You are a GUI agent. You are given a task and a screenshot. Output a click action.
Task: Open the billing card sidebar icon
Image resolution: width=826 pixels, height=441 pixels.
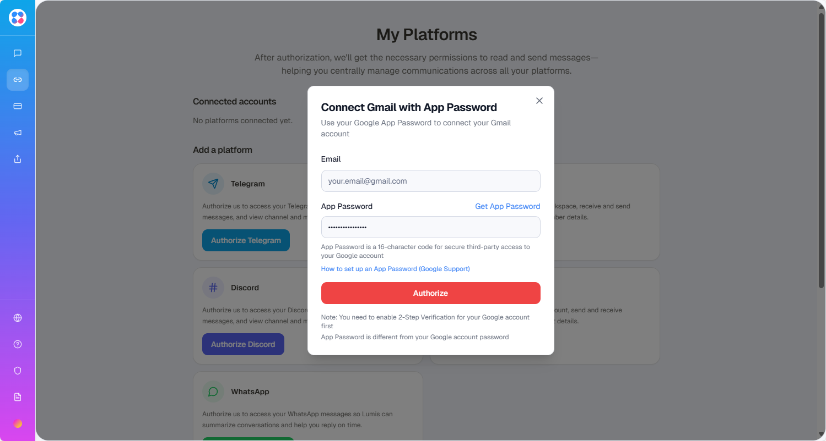[x=18, y=106]
